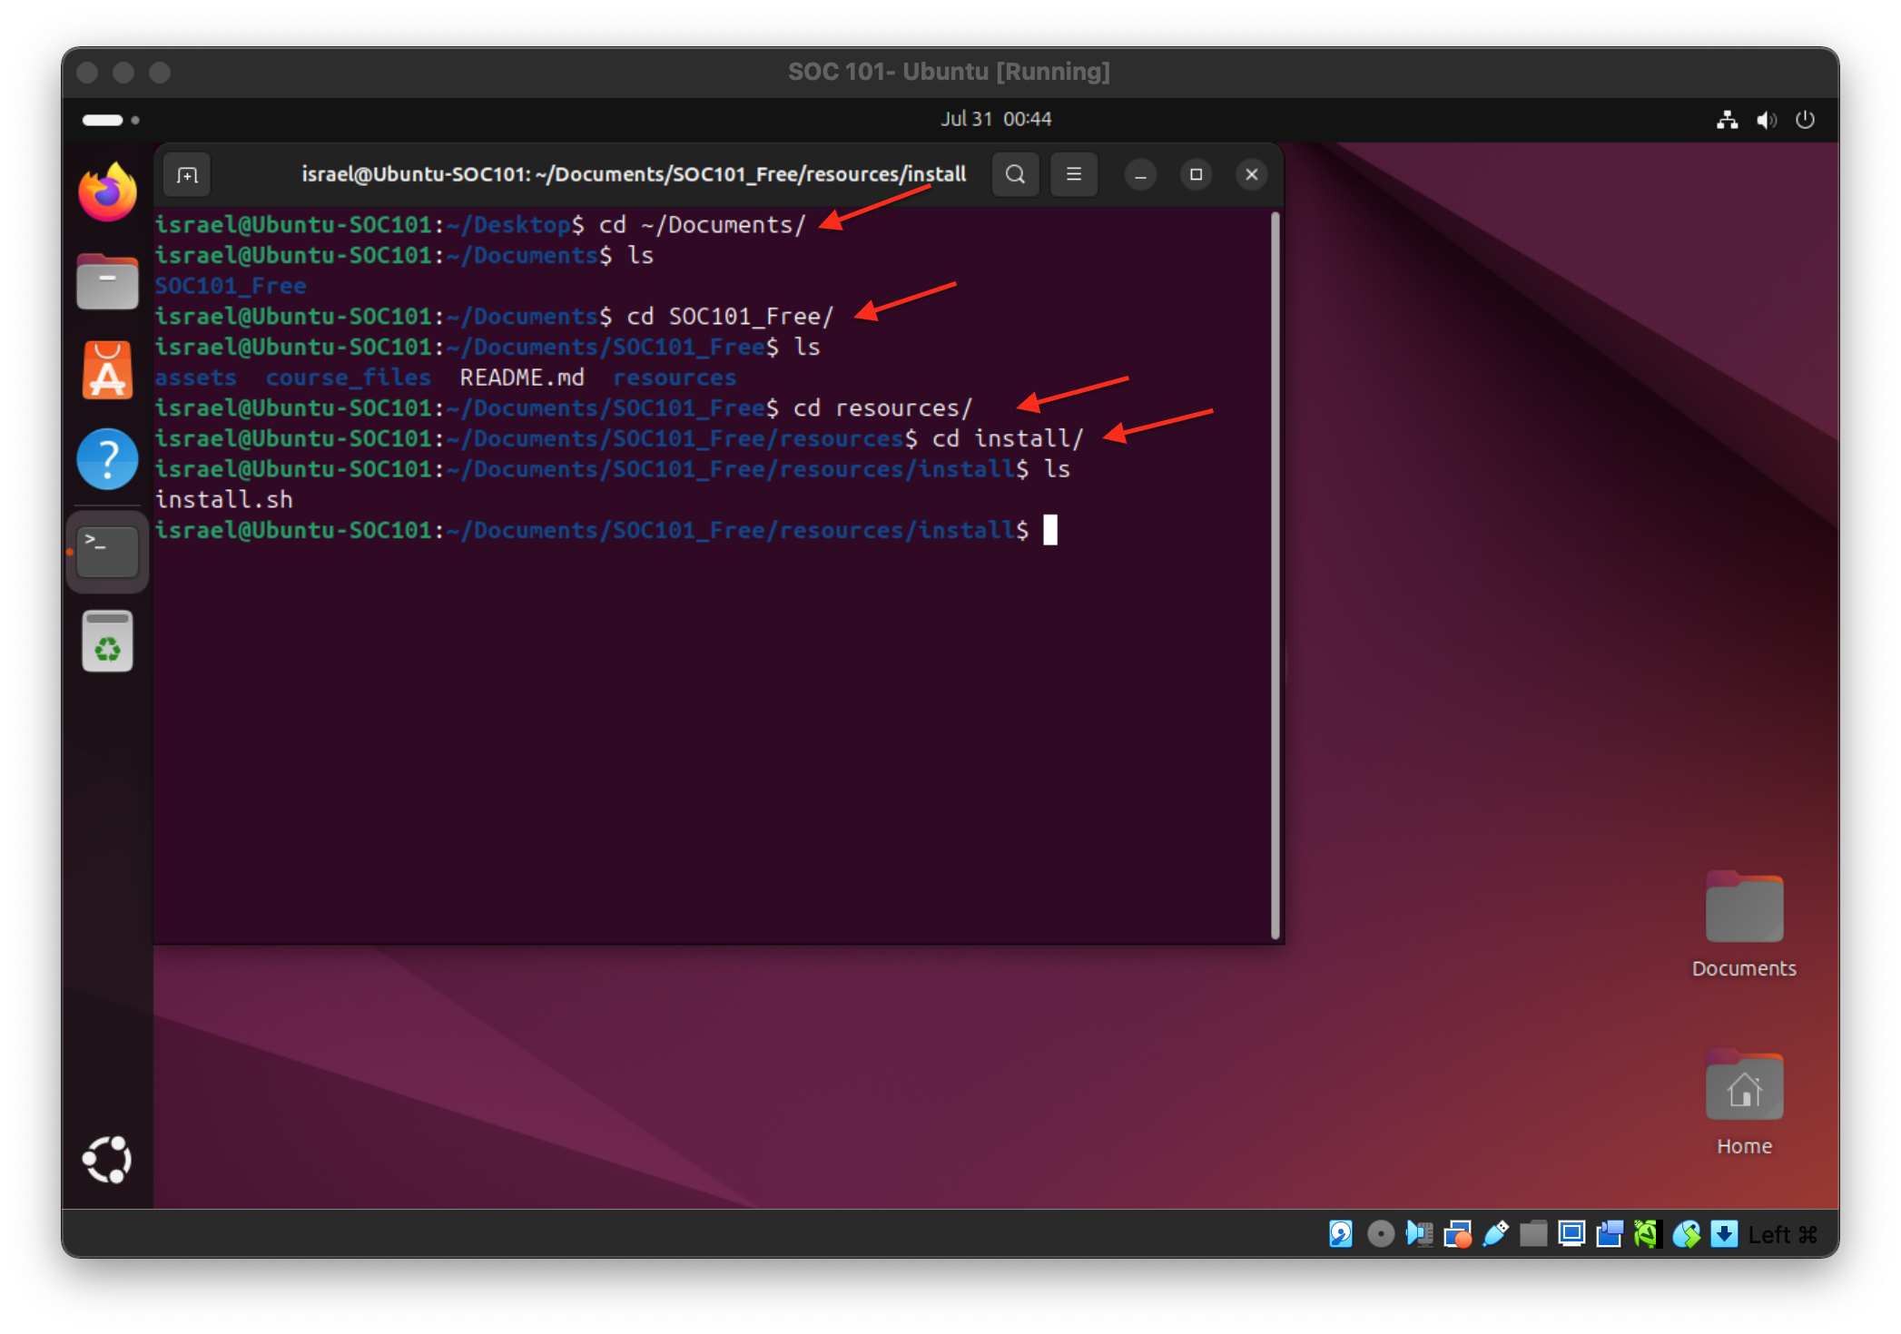Open the volume speaker icon
Image resolution: width=1901 pixels, height=1334 pixels.
1766,120
